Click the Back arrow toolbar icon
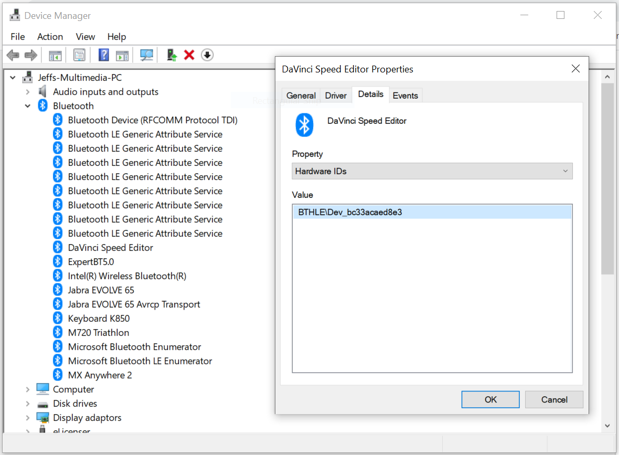This screenshot has width=619, height=455. tap(13, 55)
